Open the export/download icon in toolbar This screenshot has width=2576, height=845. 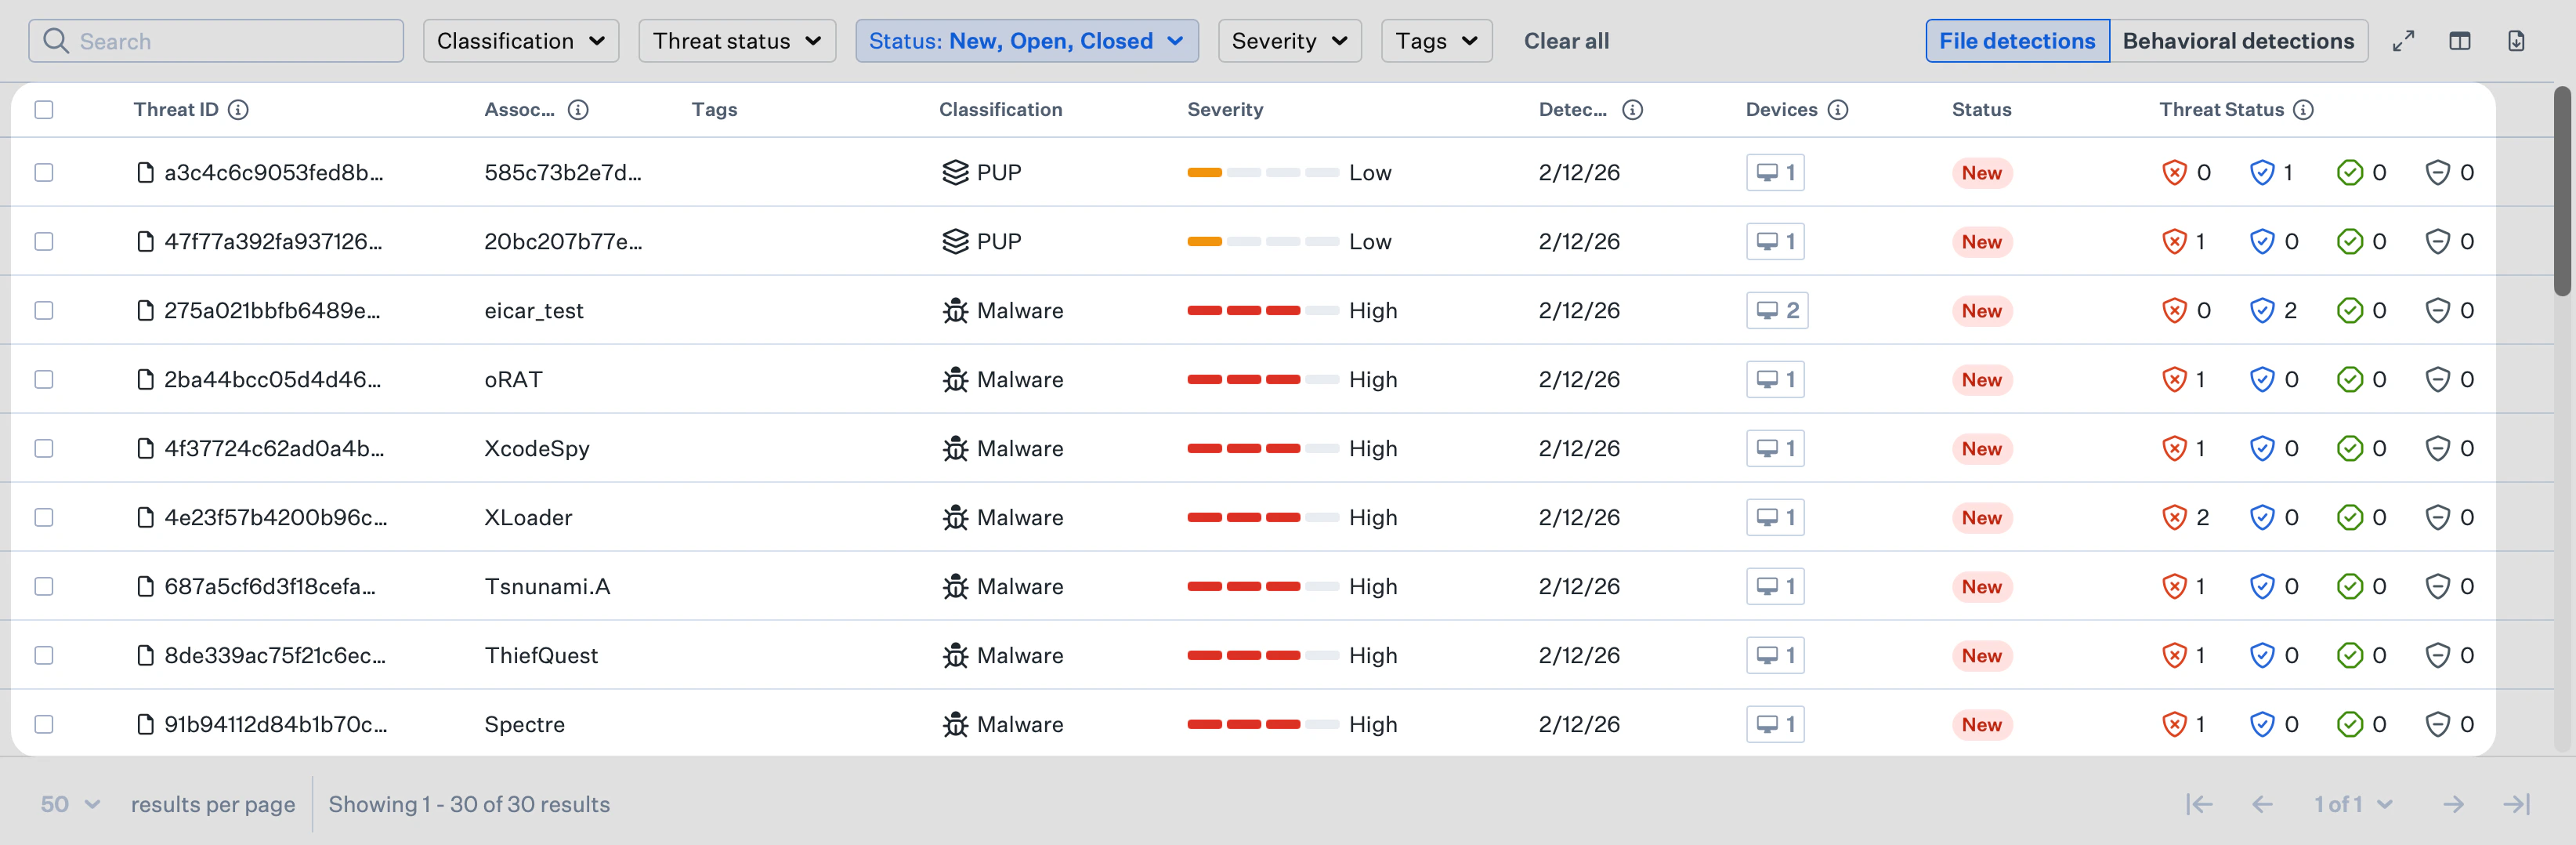tap(2519, 40)
